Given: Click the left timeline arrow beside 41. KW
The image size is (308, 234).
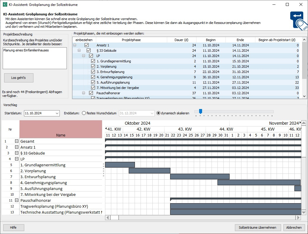Looking at the screenshot, I should 106,129.
